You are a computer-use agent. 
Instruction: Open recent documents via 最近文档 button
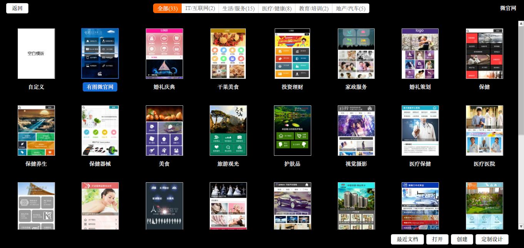coord(406,239)
